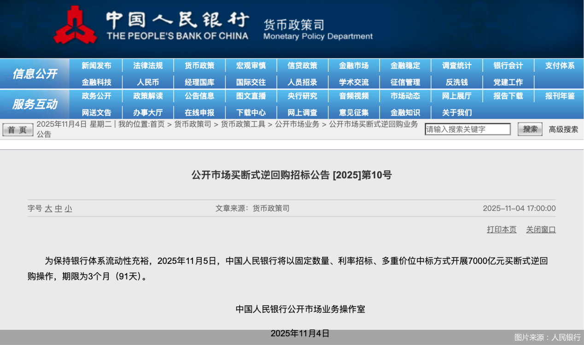584x345 pixels.
Task: Click the 首页 home button
Action: [18, 129]
